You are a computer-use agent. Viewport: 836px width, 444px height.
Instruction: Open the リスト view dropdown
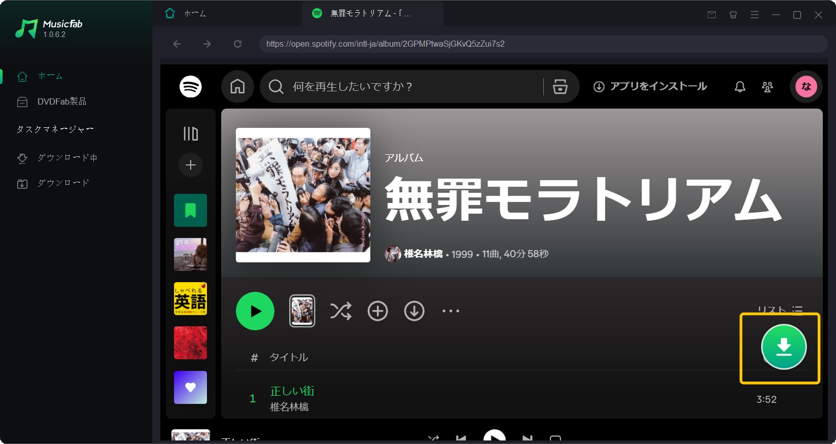tap(780, 310)
